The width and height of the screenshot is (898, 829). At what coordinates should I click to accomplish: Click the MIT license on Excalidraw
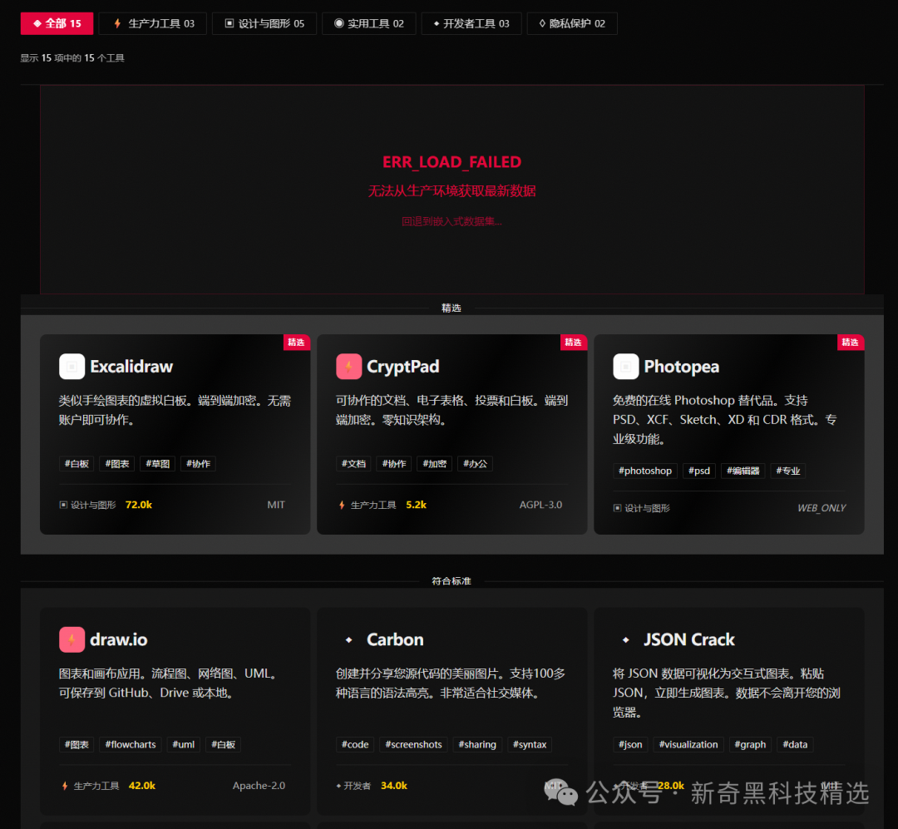click(x=276, y=505)
